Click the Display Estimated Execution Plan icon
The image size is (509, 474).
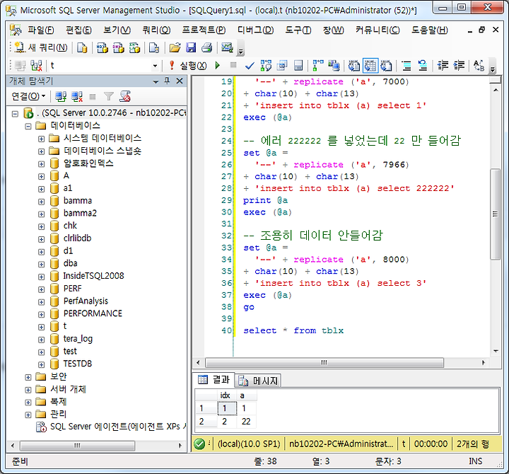[x=266, y=66]
